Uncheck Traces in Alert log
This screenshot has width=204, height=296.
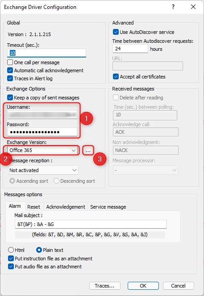click(10, 78)
